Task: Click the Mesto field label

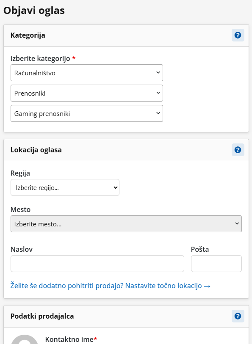Action: coord(20,209)
